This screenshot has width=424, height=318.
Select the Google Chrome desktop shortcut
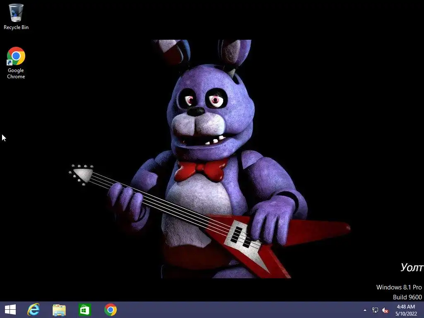(x=16, y=63)
